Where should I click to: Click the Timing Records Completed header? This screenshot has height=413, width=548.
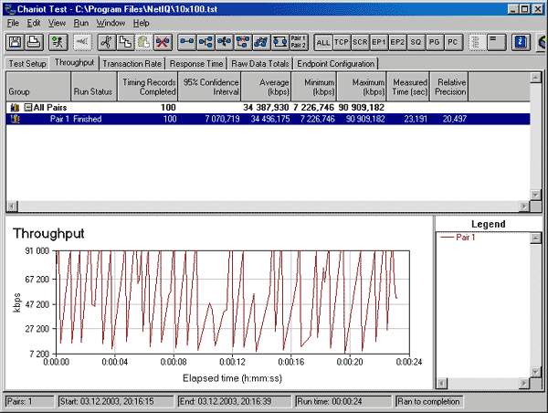coord(148,87)
